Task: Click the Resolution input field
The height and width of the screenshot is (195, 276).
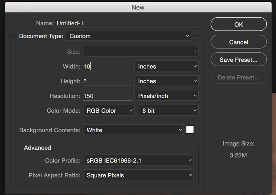Action: tap(107, 96)
